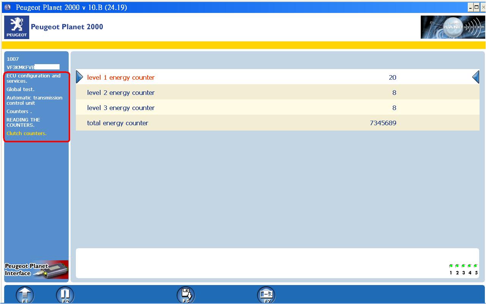This screenshot has height=304, width=486.
Task: Click the level 2 counter value 8
Action: (x=394, y=93)
